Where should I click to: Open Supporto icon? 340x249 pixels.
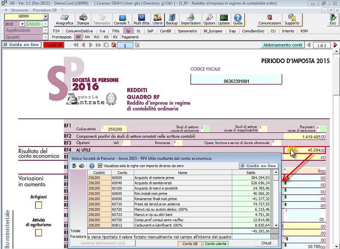(x=292, y=20)
